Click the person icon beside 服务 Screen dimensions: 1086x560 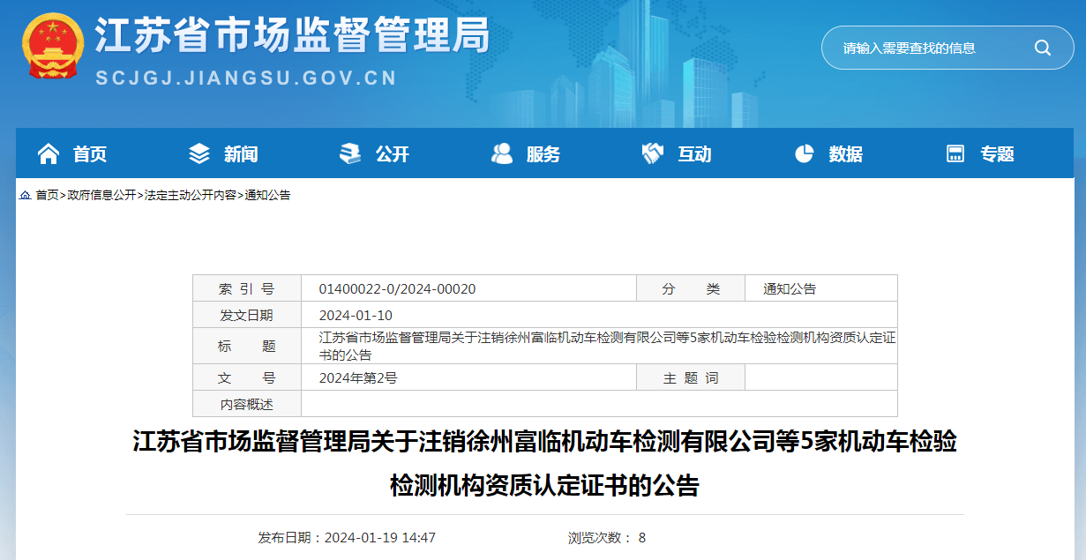click(502, 154)
